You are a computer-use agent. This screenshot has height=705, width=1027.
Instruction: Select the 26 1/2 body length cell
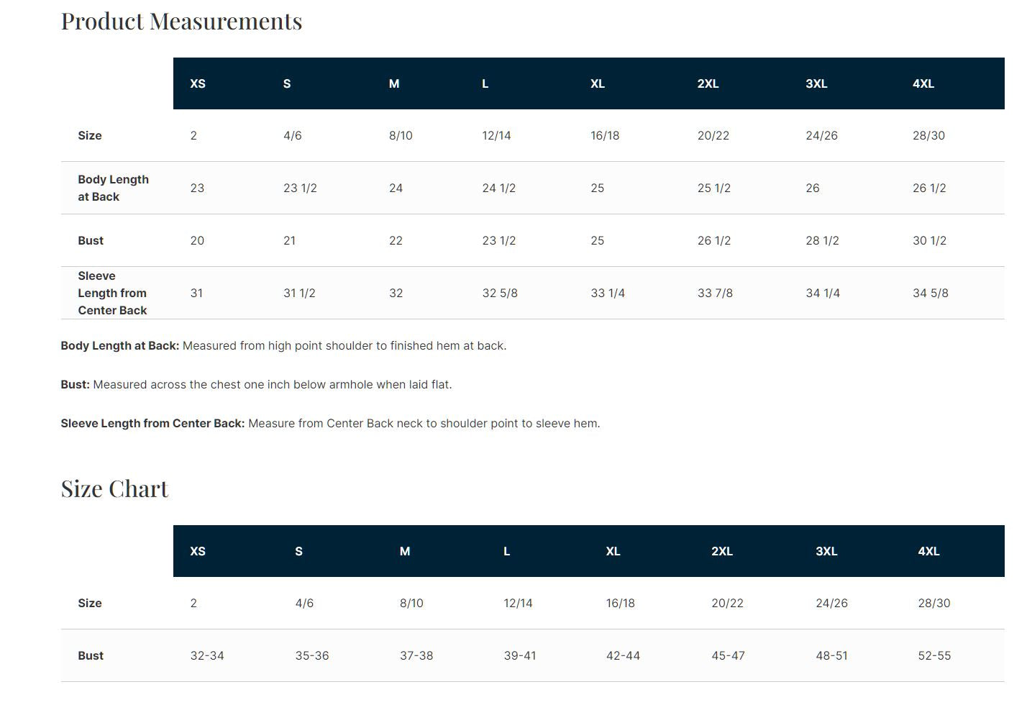pos(929,188)
